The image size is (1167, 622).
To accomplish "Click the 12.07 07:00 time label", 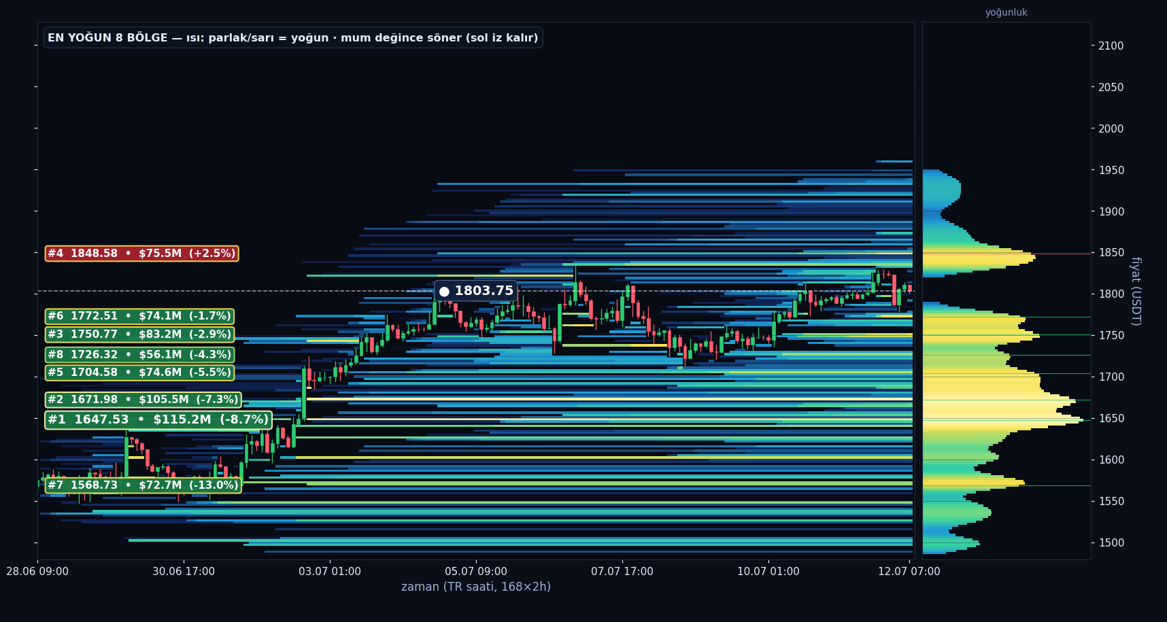I will [x=909, y=572].
